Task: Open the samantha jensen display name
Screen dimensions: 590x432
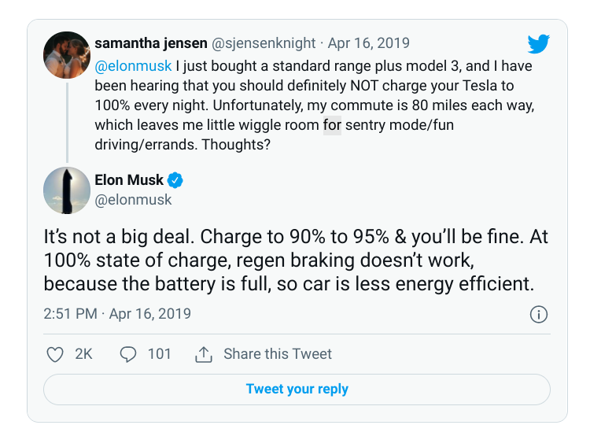Action: click(150, 43)
